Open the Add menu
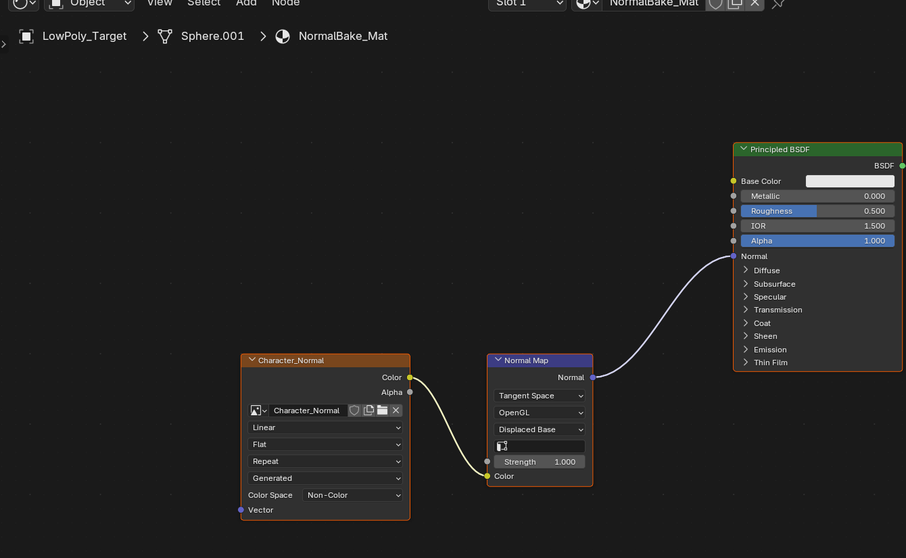906x558 pixels. 246,3
